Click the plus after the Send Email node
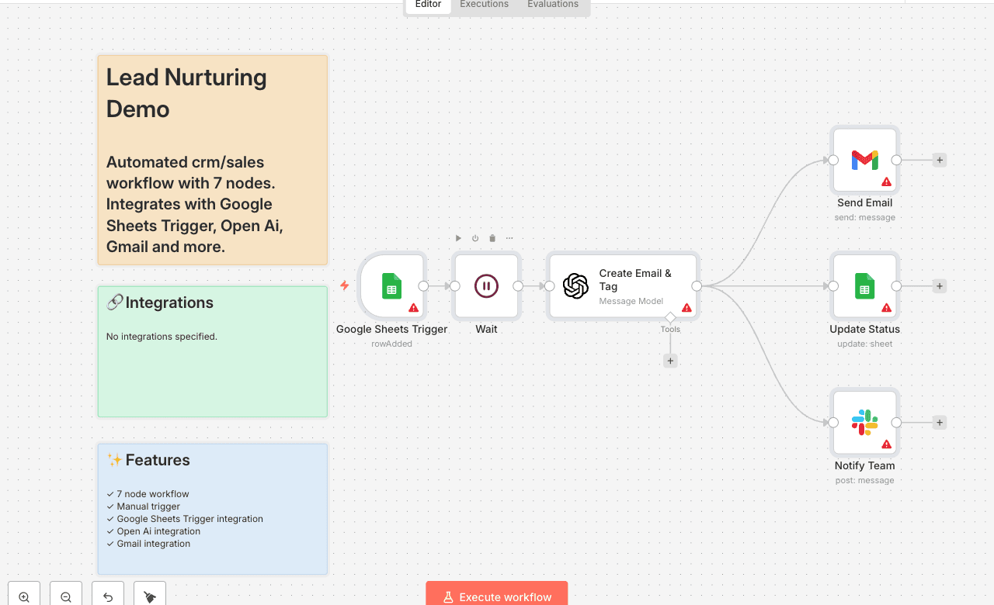 (x=939, y=160)
